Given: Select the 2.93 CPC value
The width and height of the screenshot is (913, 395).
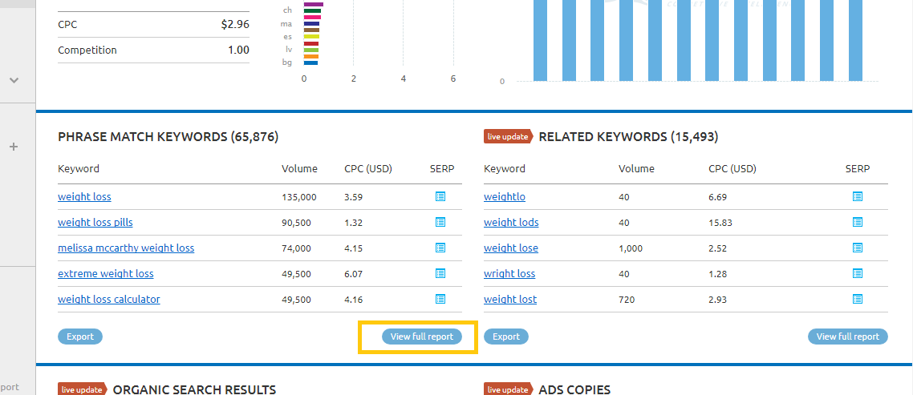Looking at the screenshot, I should (718, 300).
